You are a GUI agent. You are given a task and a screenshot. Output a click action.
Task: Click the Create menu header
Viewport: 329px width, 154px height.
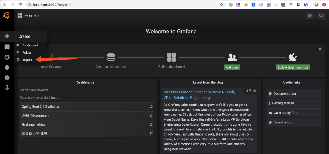24,36
